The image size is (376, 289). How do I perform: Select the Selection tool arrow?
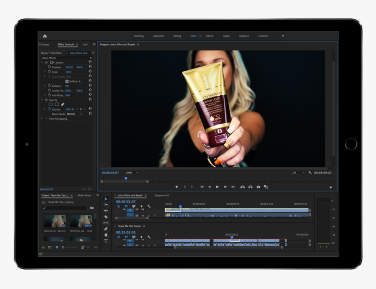click(106, 199)
